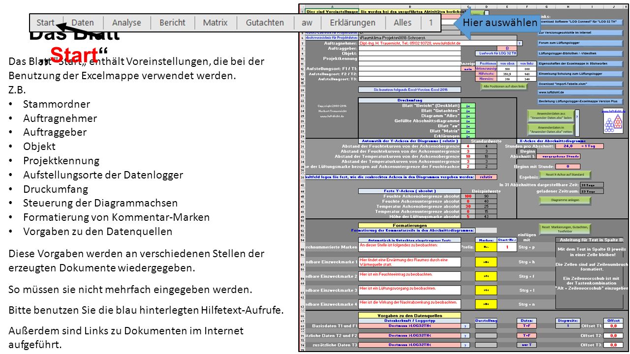Click Reset Markierungen, Gutachten, Textfelder button
The image size is (630, 354).
[x=565, y=228]
